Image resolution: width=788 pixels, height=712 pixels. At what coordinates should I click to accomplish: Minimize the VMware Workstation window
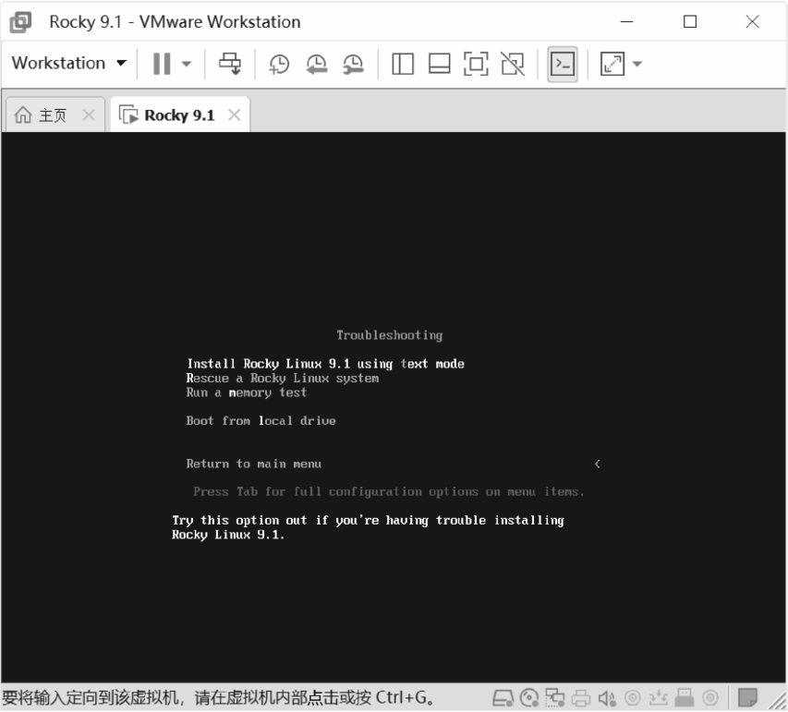pos(626,21)
